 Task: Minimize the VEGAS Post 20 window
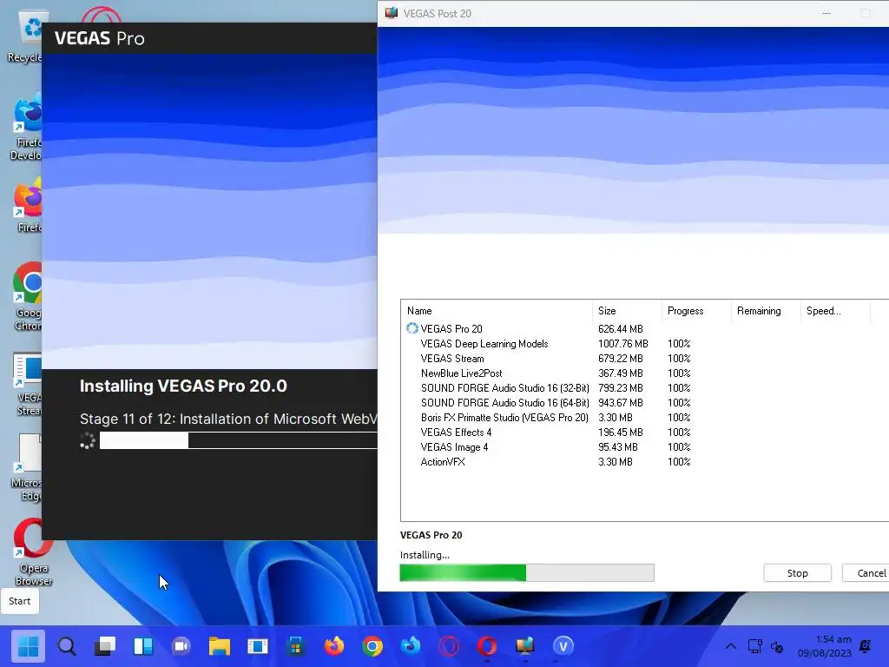tap(826, 13)
